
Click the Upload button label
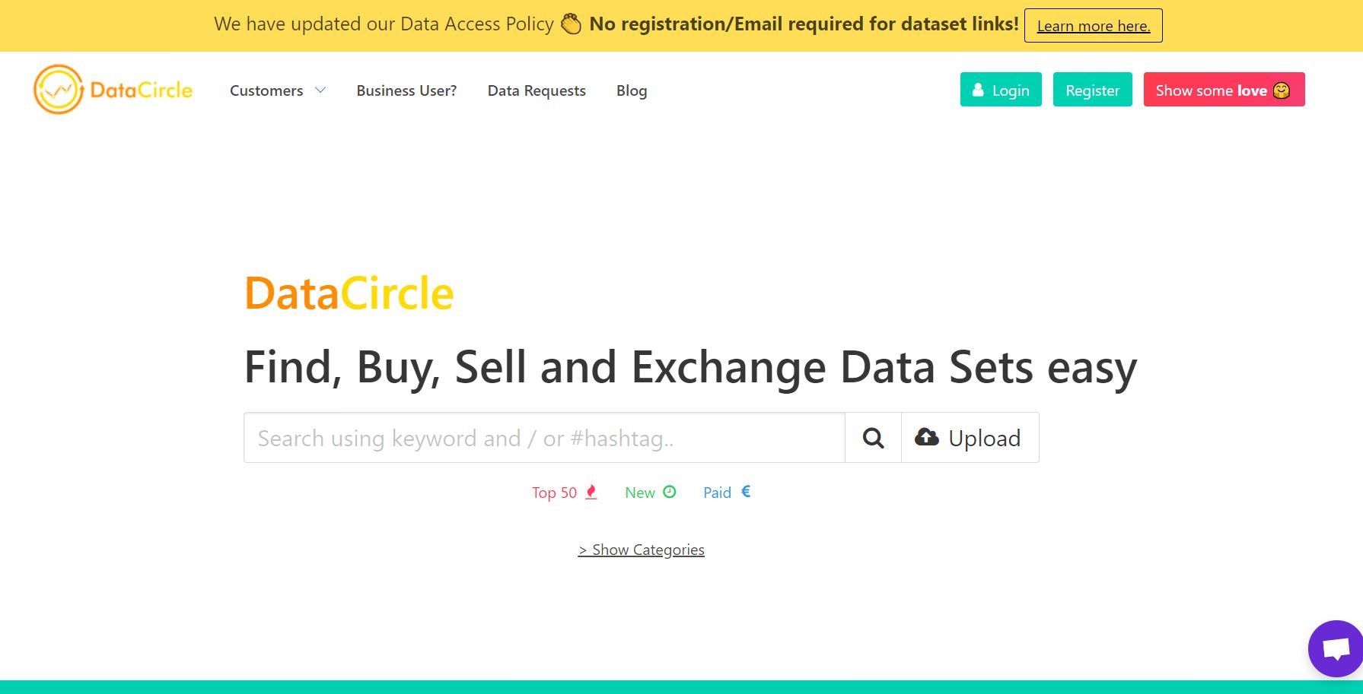point(984,439)
